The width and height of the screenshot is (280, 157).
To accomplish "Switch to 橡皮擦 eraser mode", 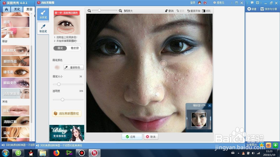I will click(x=75, y=48).
